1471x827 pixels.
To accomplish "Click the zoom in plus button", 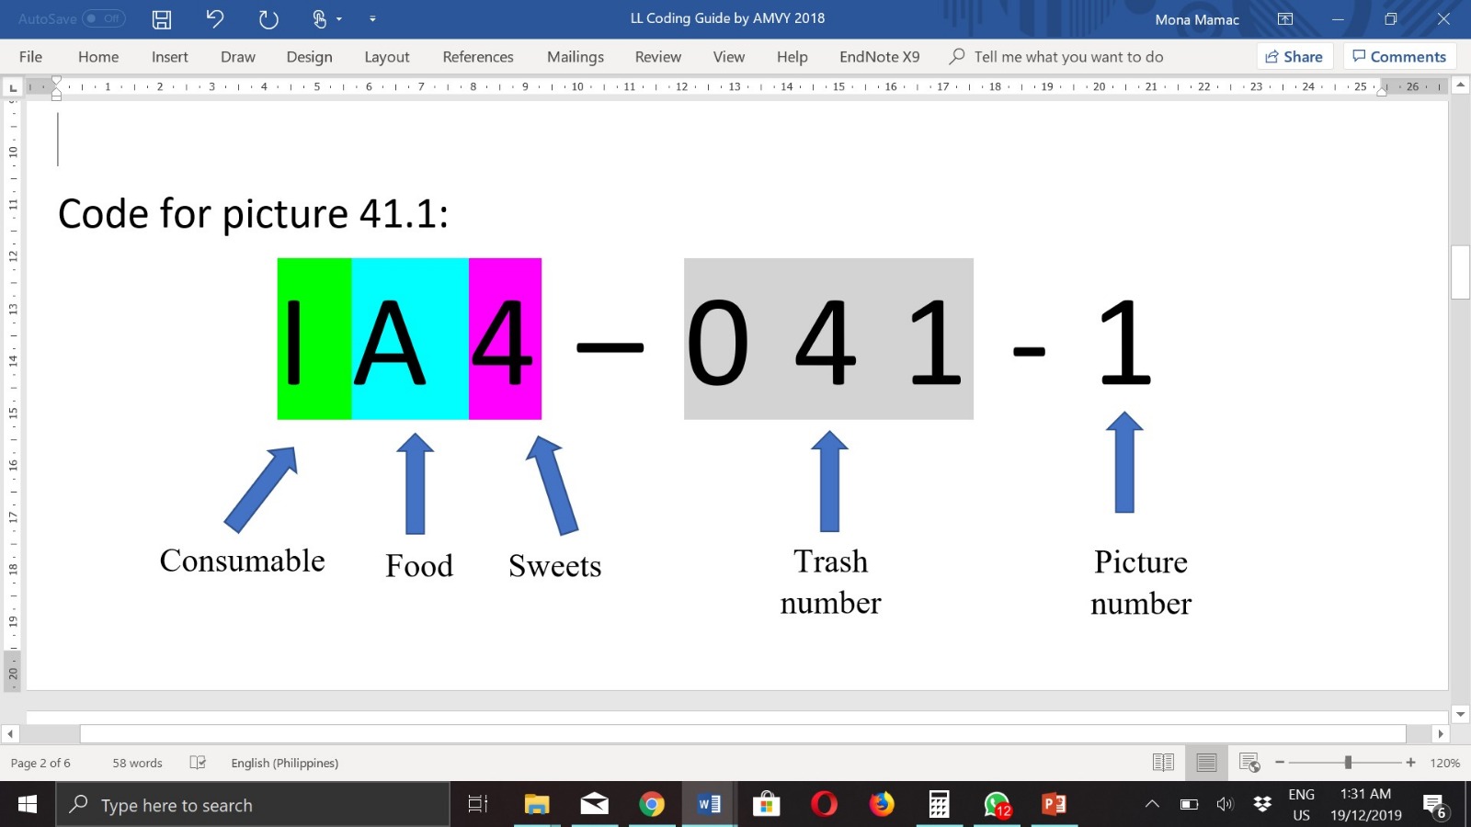I will 1410,763.
